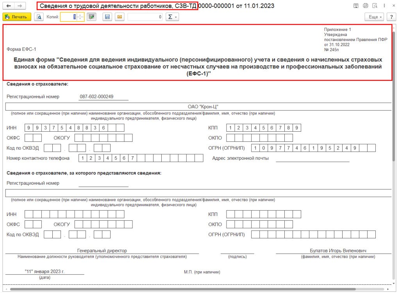Viewport: 400px width, 293px height.
Task: Decrease copies with the stepper down arrow
Action: [80, 19]
